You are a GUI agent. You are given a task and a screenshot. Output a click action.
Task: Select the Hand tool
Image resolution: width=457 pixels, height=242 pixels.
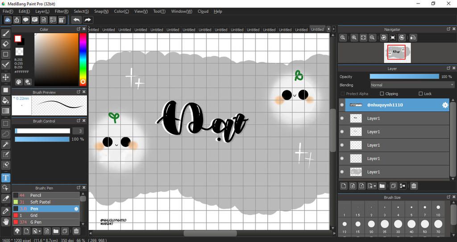pyautogui.click(x=5, y=221)
